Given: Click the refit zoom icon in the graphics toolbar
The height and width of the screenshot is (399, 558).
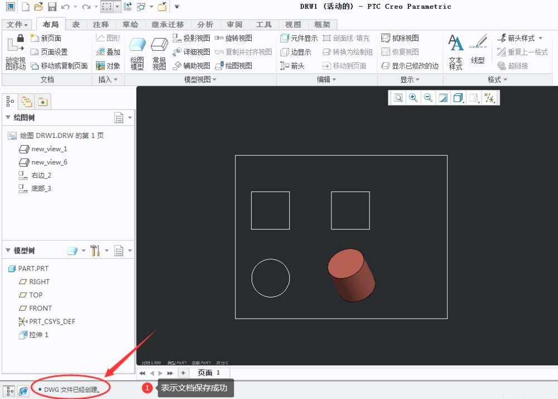Looking at the screenshot, I should click(398, 98).
